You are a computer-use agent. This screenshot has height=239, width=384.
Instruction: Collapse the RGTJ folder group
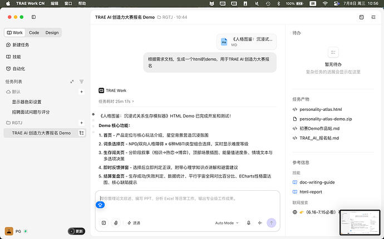pyautogui.click(x=14, y=123)
